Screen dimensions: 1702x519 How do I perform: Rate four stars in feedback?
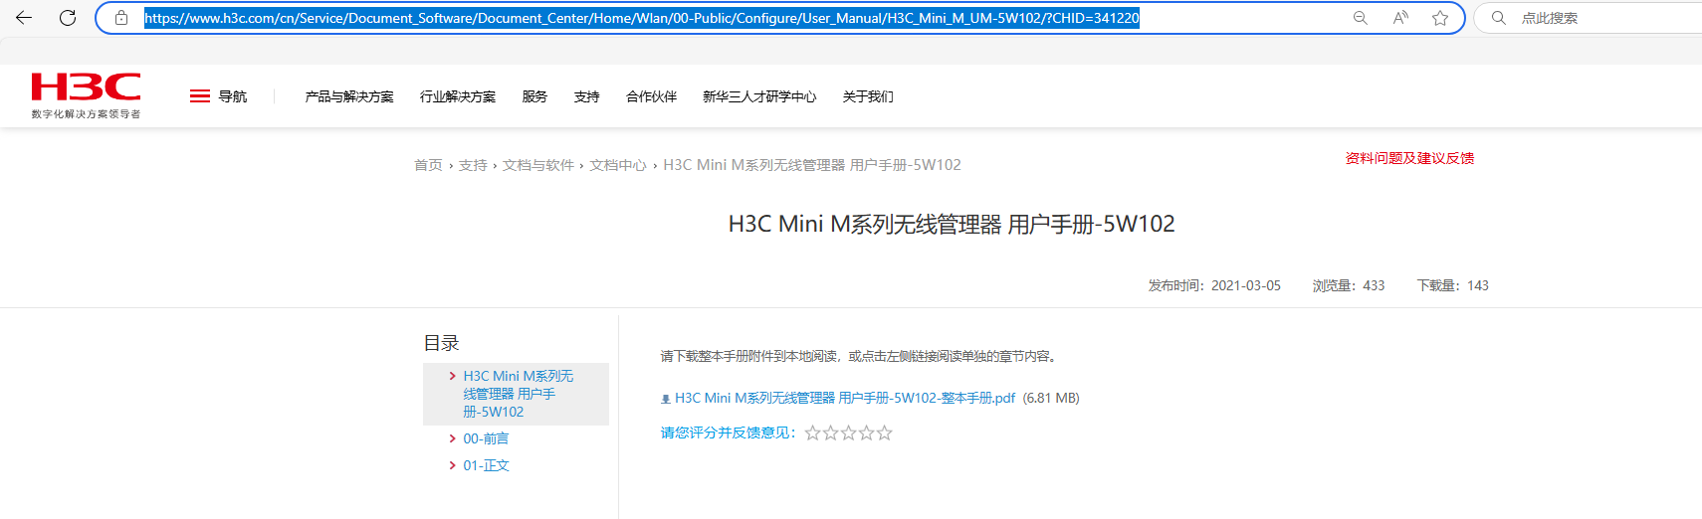pyautogui.click(x=867, y=433)
